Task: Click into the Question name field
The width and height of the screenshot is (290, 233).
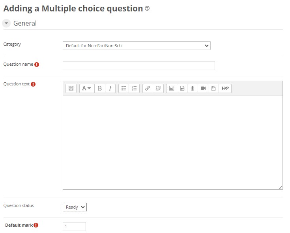Action: (x=138, y=65)
